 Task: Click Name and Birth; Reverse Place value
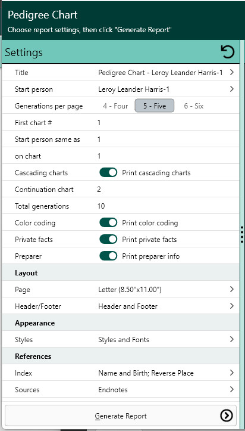(146, 373)
